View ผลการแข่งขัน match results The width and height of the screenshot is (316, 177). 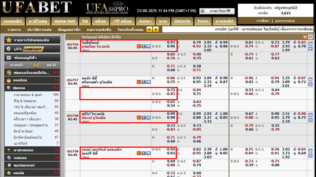pos(99,30)
